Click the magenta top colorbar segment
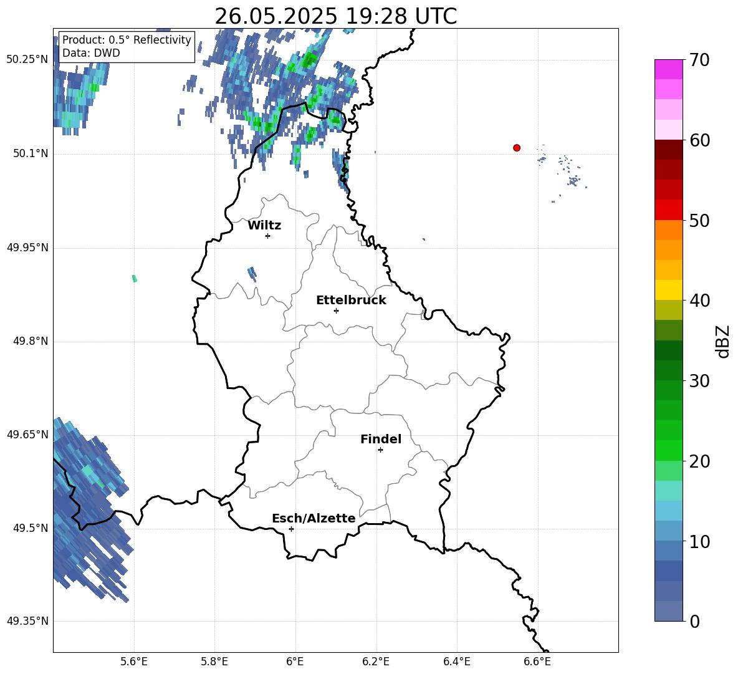The width and height of the screenshot is (738, 674). [x=668, y=70]
